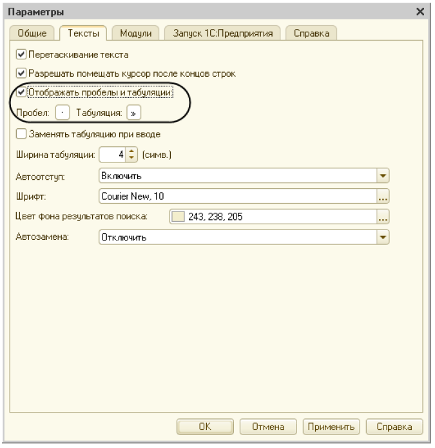Expand the Автоотступ dropdown arrow
The height and width of the screenshot is (448, 435).
click(383, 175)
